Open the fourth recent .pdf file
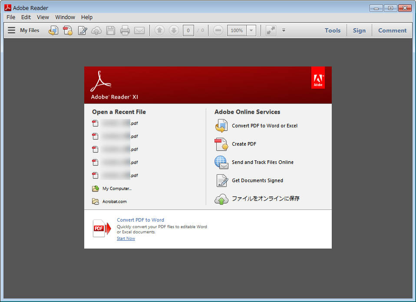 115,163
